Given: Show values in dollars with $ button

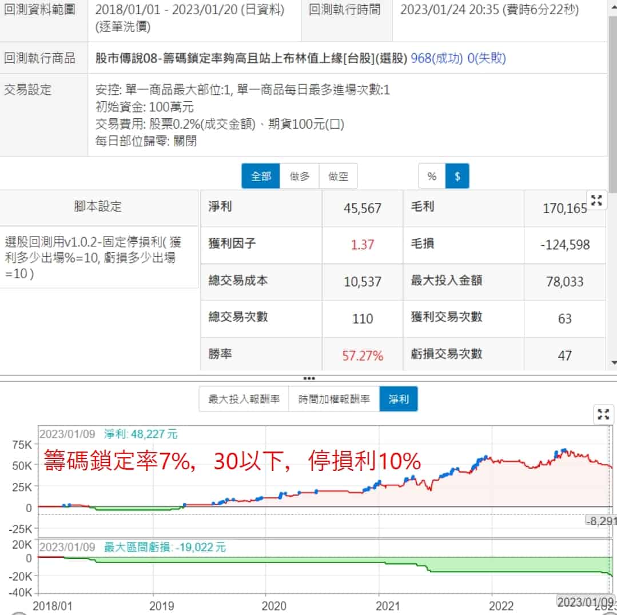Looking at the screenshot, I should tap(457, 176).
